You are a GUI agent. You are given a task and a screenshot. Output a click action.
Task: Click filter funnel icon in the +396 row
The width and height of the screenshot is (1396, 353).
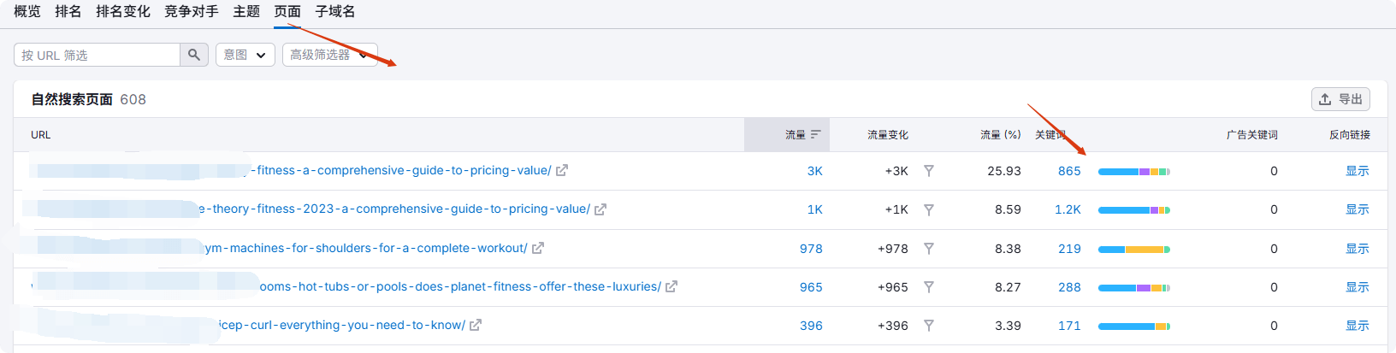929,326
